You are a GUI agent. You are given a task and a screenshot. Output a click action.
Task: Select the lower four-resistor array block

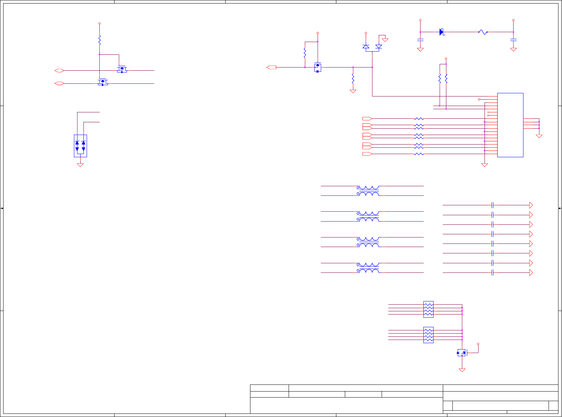point(428,335)
